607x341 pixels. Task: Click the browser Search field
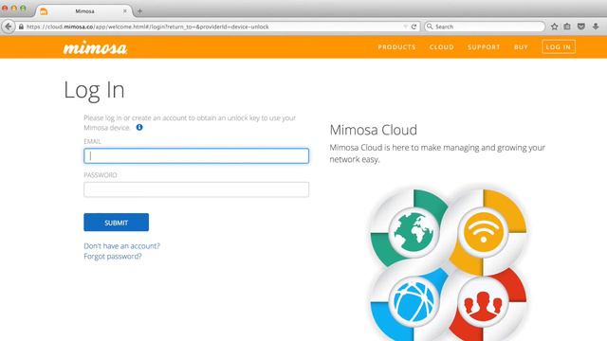[485, 27]
